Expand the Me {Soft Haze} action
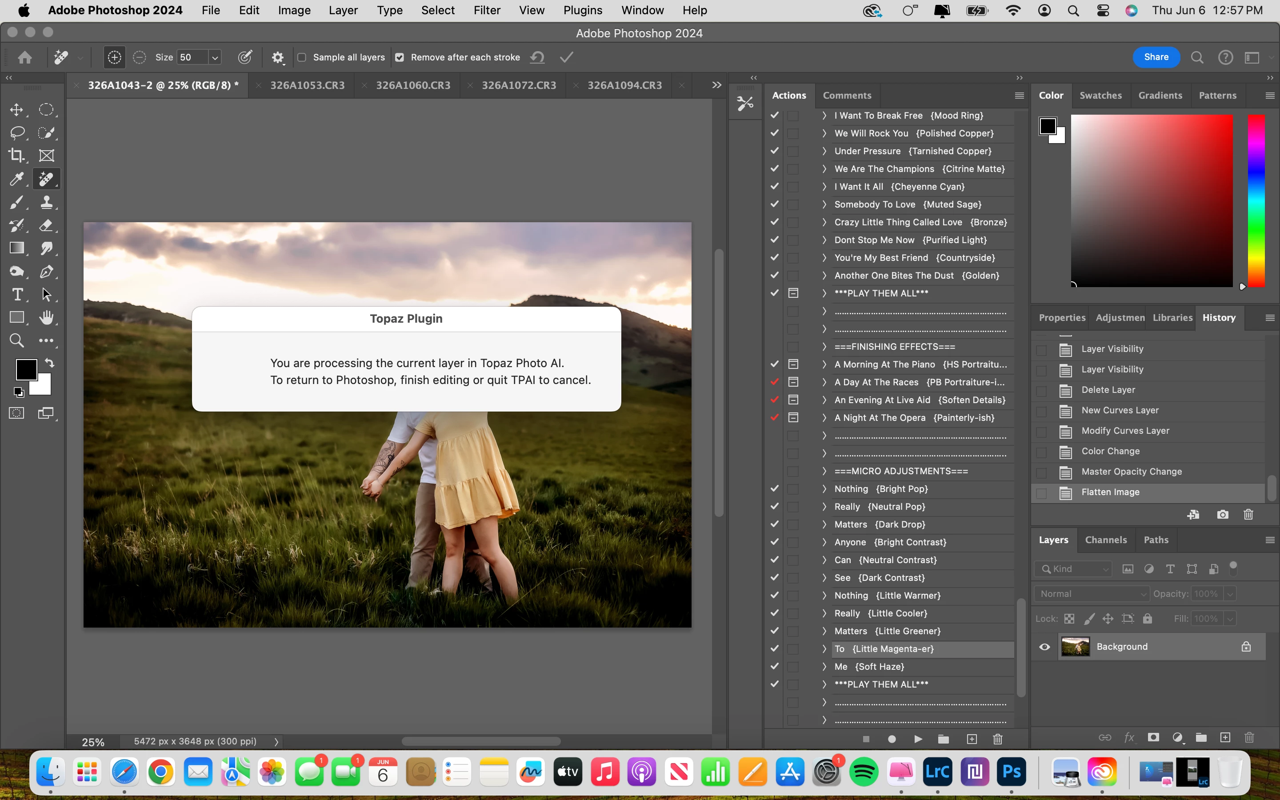The width and height of the screenshot is (1280, 800). tap(824, 667)
